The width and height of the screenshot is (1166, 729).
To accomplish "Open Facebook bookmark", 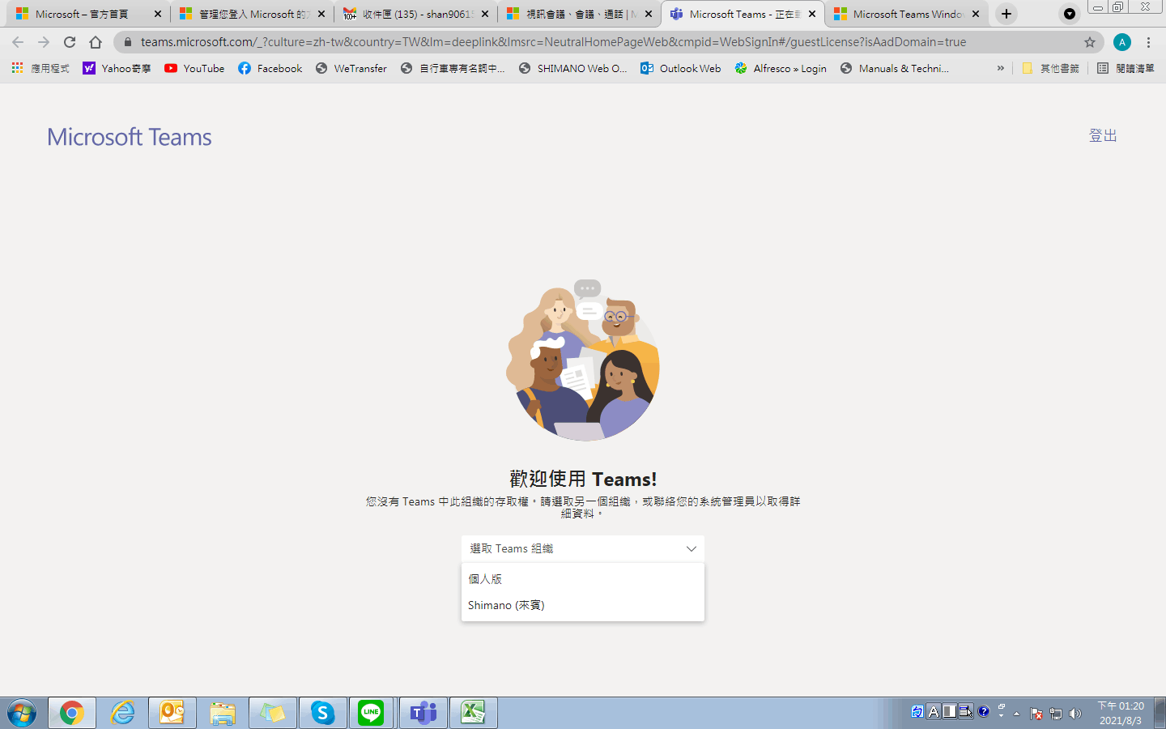I will pyautogui.click(x=270, y=68).
